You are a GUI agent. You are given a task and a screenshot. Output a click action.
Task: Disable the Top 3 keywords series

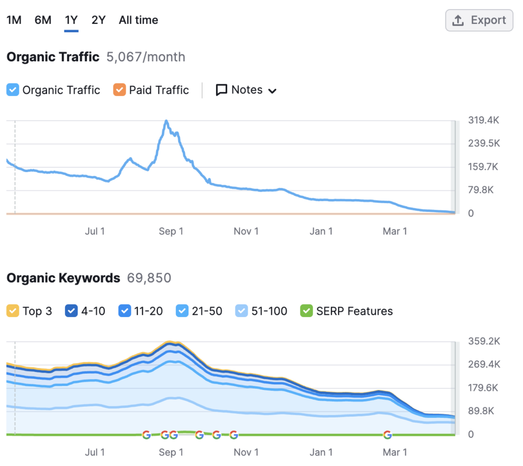pos(12,311)
